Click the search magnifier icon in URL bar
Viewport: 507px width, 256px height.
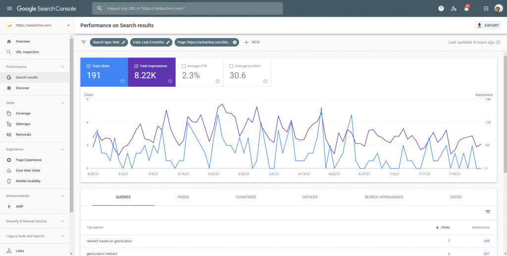[x=100, y=8]
